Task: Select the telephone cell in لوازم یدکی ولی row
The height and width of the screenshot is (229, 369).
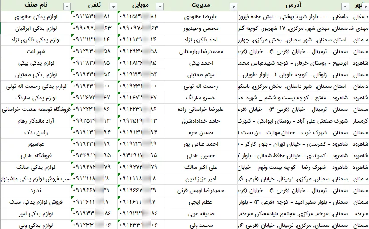Action: point(94,225)
